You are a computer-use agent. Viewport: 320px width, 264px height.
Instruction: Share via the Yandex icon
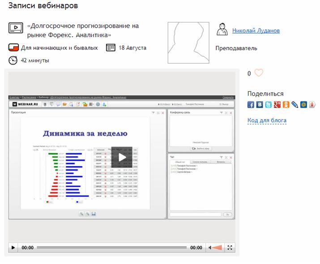pos(312,105)
